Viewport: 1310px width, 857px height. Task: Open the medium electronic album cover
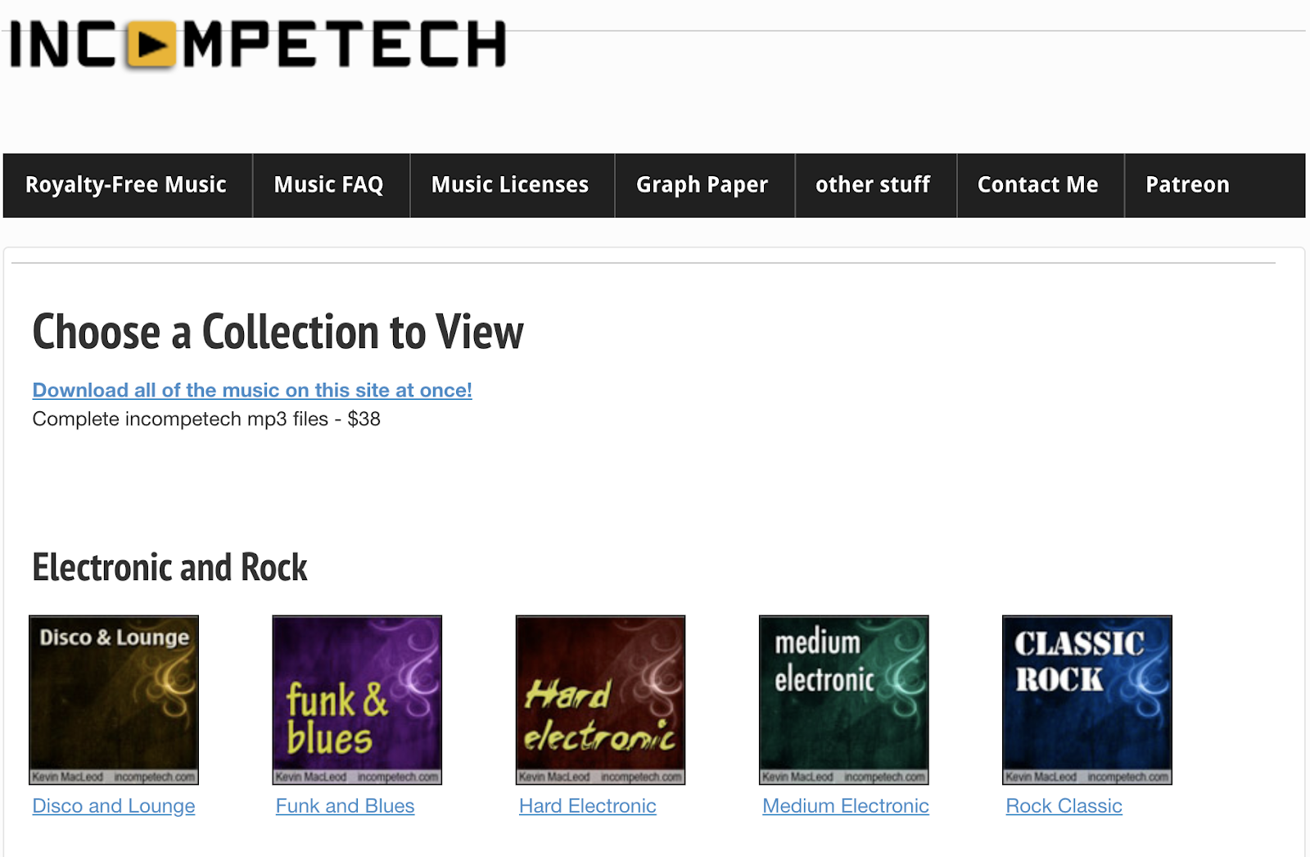pyautogui.click(x=843, y=700)
